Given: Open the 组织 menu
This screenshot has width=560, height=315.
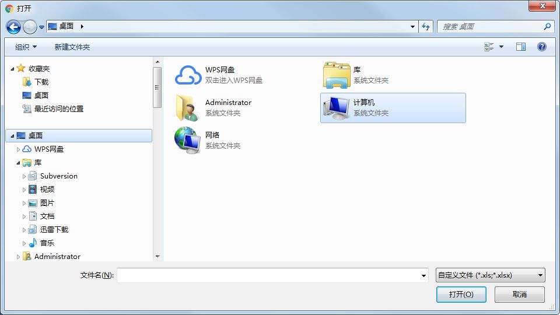Looking at the screenshot, I should pos(26,47).
